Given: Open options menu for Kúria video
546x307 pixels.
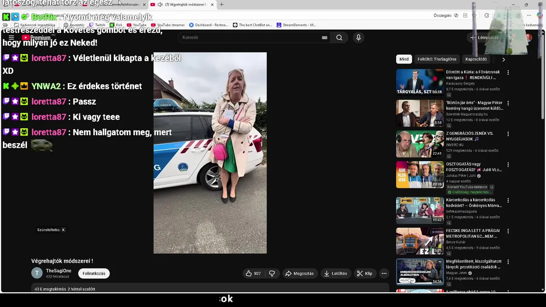Looking at the screenshot, I should point(508,72).
